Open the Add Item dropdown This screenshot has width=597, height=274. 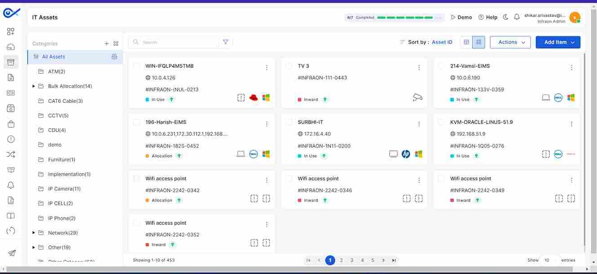(558, 42)
